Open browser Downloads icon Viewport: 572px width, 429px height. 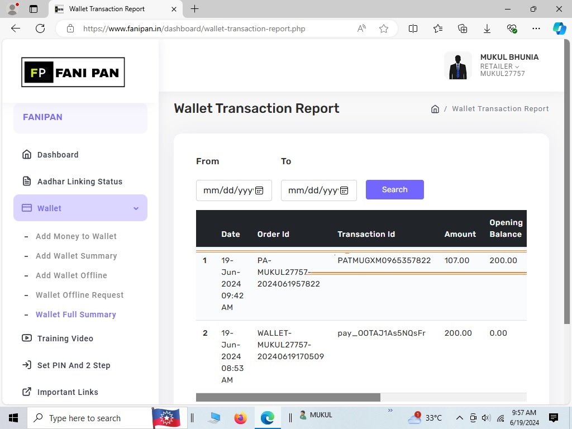click(x=487, y=28)
